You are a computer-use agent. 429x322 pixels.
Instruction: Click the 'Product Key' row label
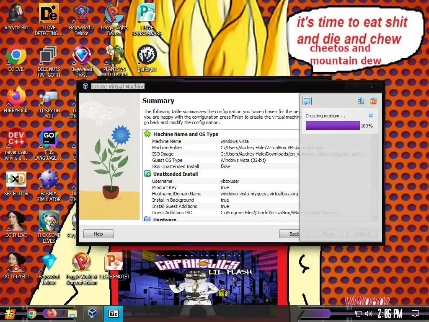tap(164, 187)
